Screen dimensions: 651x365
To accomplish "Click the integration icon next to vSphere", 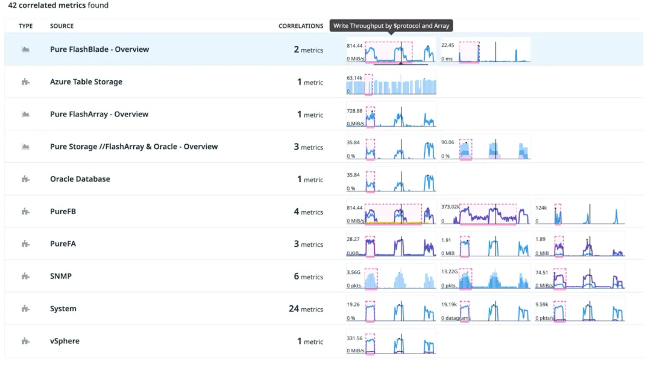I will (x=25, y=341).
